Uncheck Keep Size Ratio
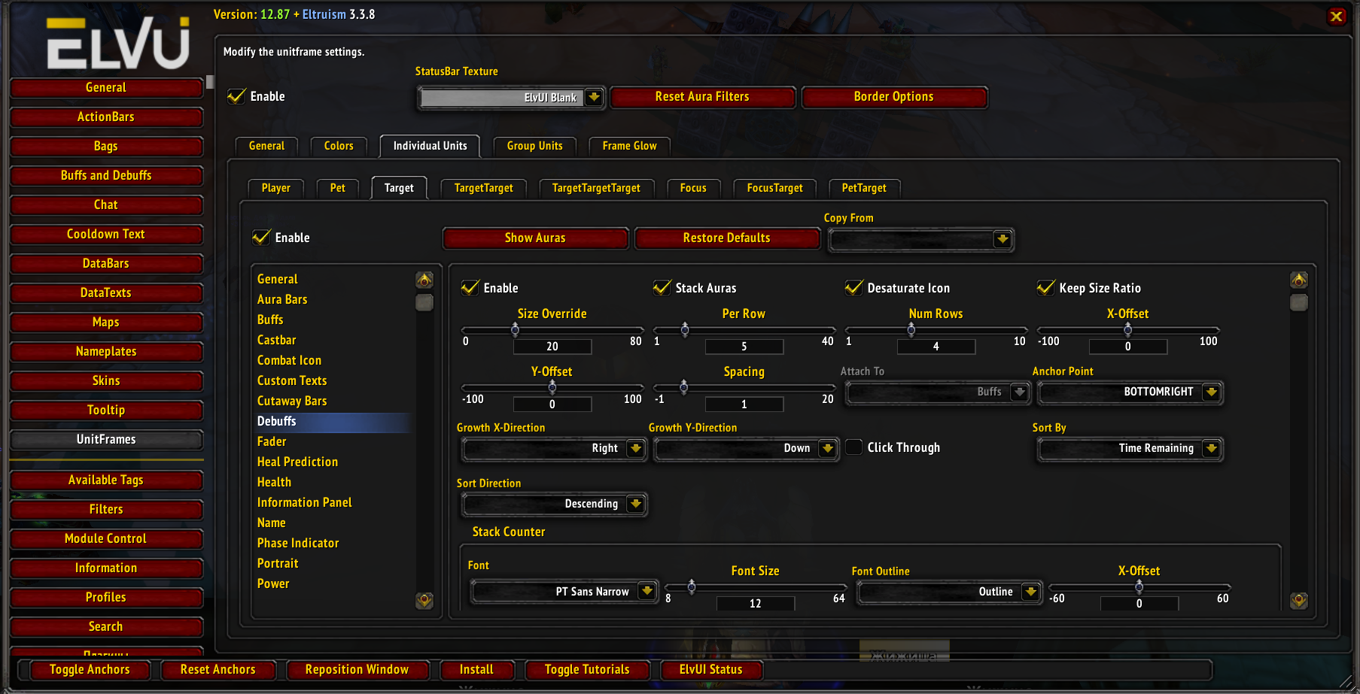The height and width of the screenshot is (694, 1360). 1045,287
